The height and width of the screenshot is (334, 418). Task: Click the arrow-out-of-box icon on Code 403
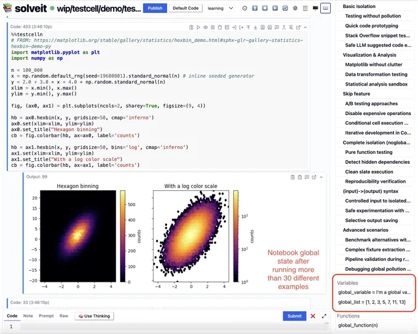click(x=241, y=27)
